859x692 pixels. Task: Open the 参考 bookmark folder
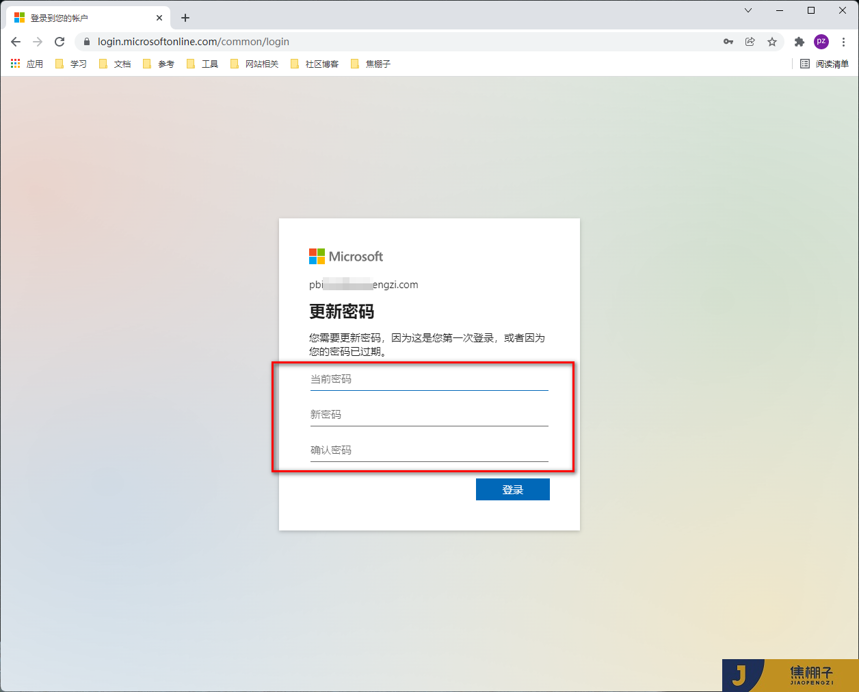click(x=158, y=64)
